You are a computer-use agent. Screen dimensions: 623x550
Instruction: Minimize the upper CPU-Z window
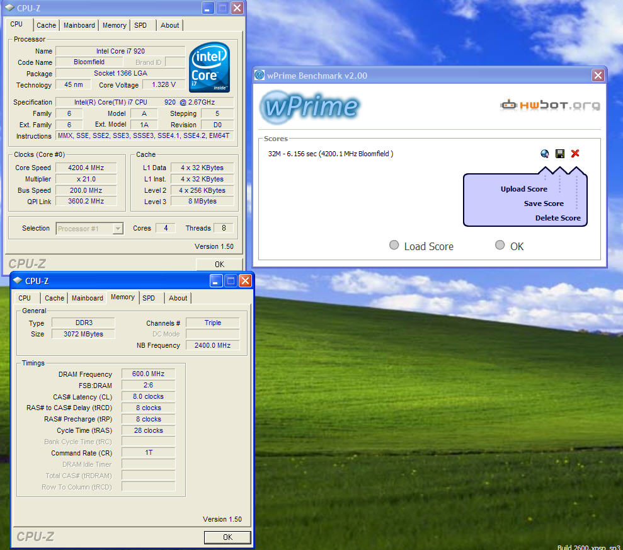click(207, 8)
